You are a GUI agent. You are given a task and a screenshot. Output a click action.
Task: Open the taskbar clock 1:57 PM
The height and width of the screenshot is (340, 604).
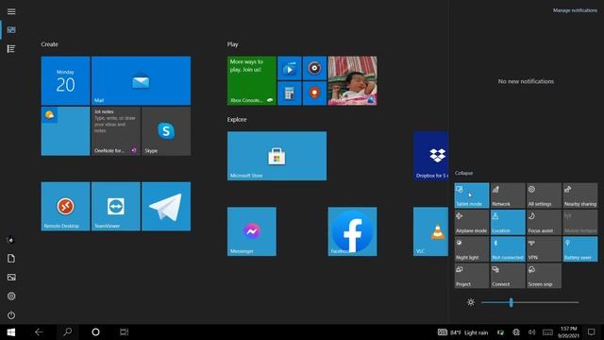coord(568,331)
